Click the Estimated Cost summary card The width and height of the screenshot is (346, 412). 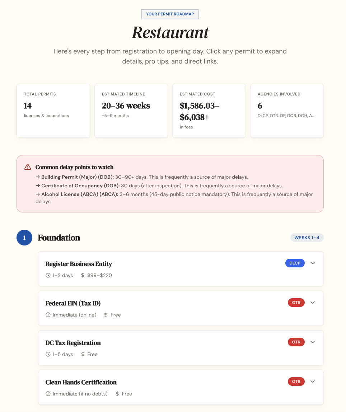[209, 111]
